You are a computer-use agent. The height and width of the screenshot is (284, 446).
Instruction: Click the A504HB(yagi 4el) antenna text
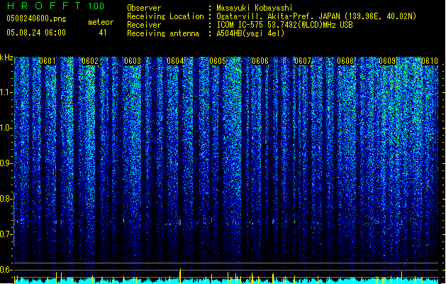pos(250,33)
